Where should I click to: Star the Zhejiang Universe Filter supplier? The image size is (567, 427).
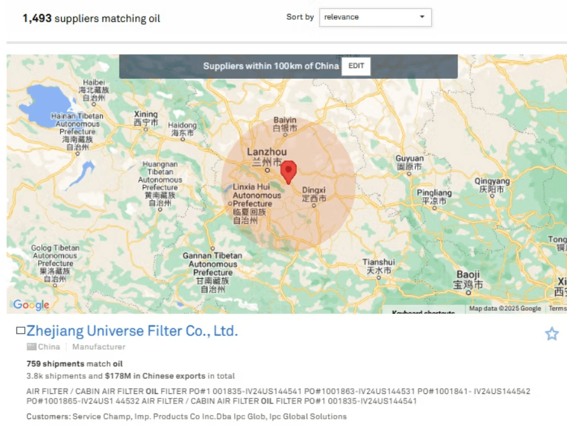click(x=552, y=334)
